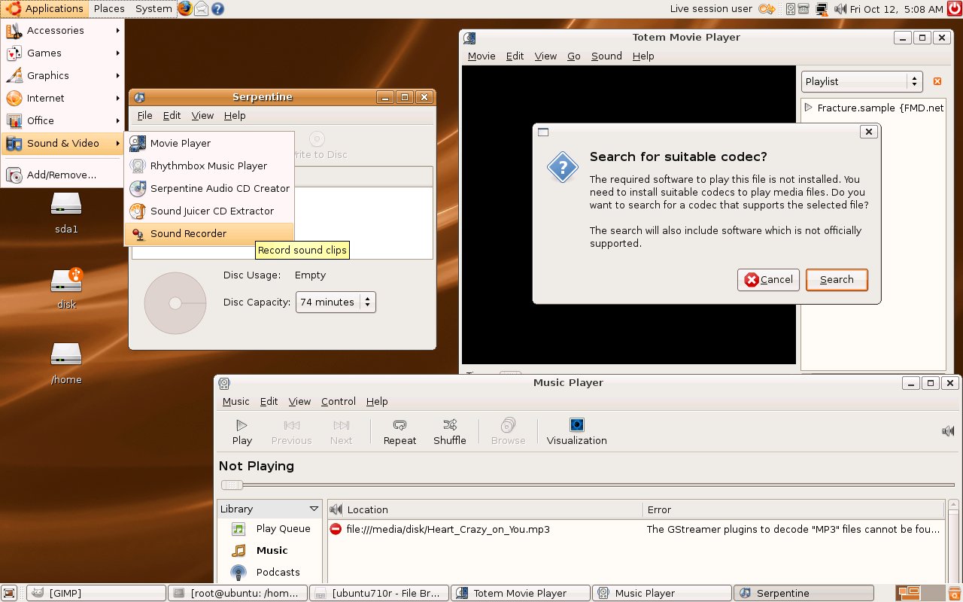Click the Music Player volume speaker icon
This screenshot has width=963, height=602.
(x=948, y=431)
